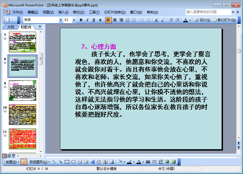Open the 视图(V) menu
Screen dimensions: 243x174
pyautogui.click(x=48, y=12)
